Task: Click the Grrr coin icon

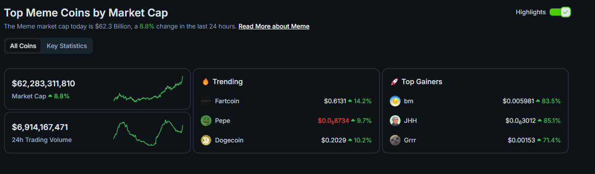Action: click(x=395, y=140)
